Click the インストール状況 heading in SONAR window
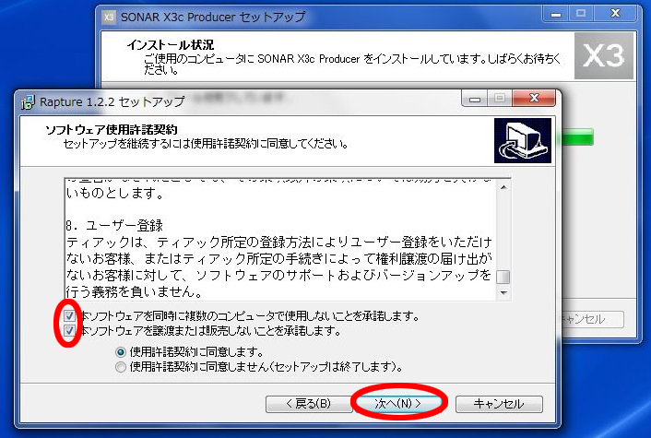Screen dimensions: 651x438 (171, 44)
